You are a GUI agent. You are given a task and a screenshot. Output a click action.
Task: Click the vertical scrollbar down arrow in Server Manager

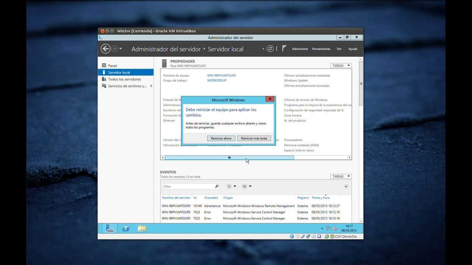361,221
